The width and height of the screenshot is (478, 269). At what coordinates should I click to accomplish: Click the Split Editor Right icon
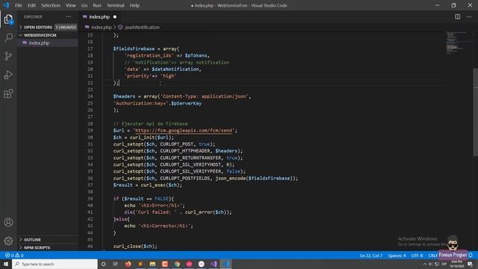tap(458, 16)
